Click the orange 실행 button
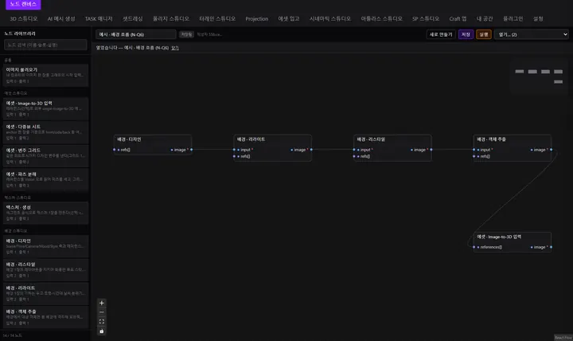This screenshot has width=573, height=341. click(x=484, y=34)
